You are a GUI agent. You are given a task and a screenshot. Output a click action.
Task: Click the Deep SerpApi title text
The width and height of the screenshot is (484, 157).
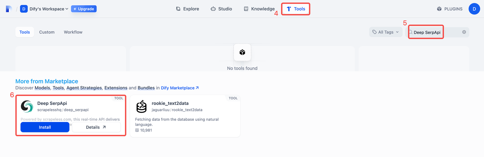pyautogui.click(x=52, y=103)
